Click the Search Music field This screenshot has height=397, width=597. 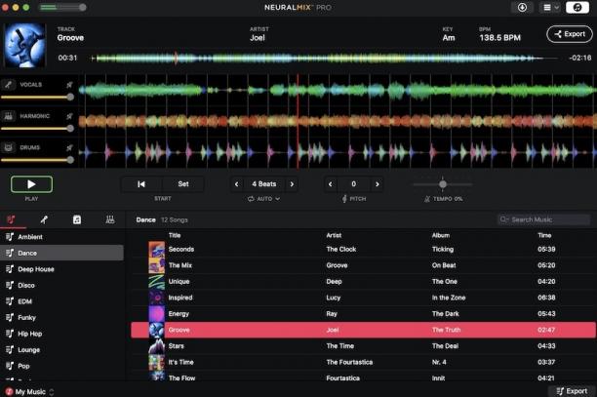(x=544, y=219)
